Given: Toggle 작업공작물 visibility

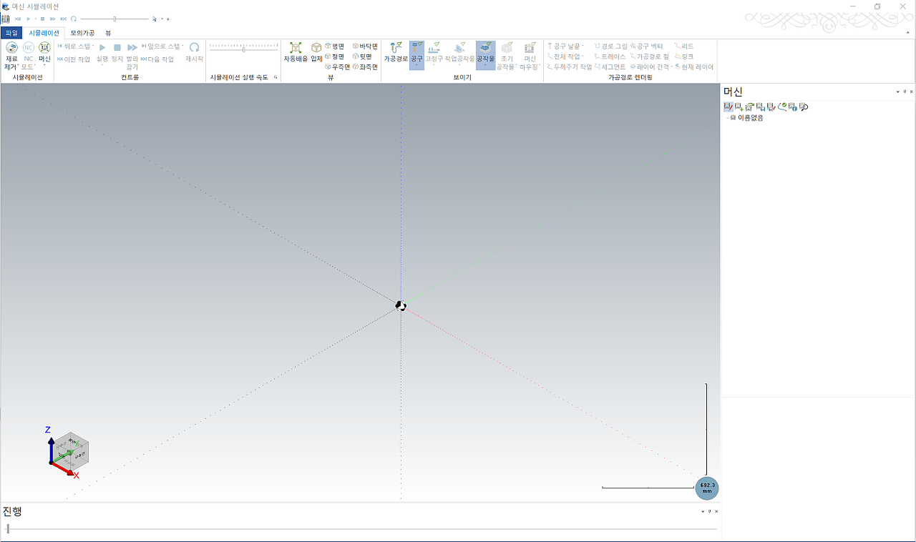Looking at the screenshot, I should tap(460, 56).
